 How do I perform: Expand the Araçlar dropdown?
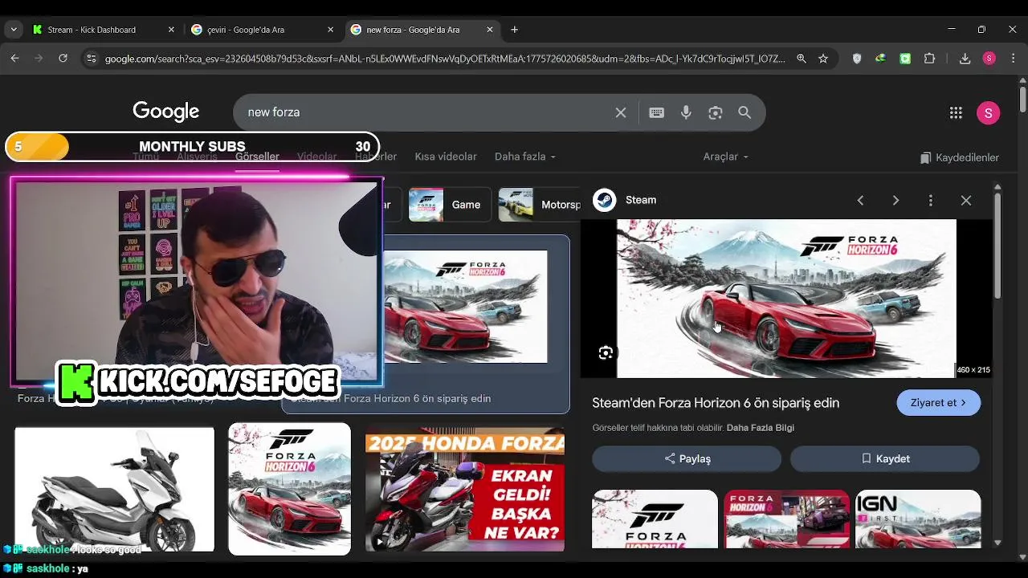coord(726,157)
